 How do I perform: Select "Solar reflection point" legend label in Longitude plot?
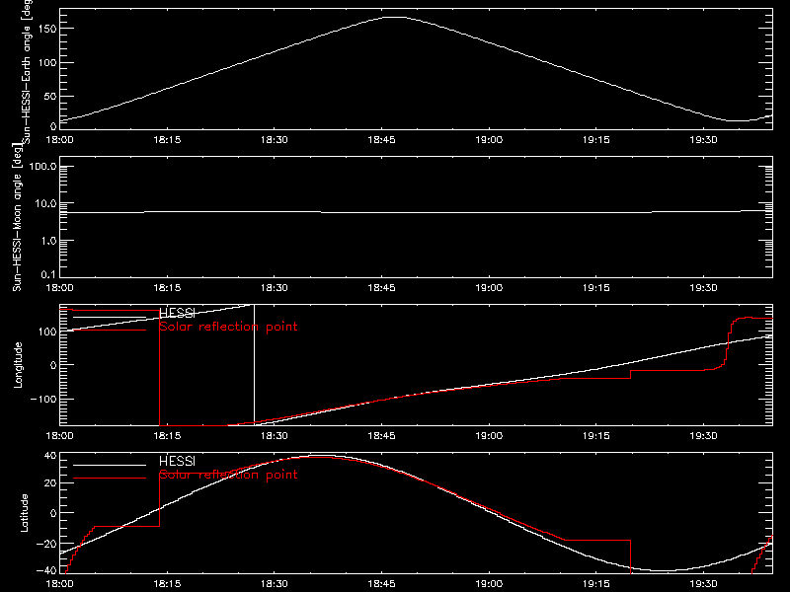(x=228, y=327)
